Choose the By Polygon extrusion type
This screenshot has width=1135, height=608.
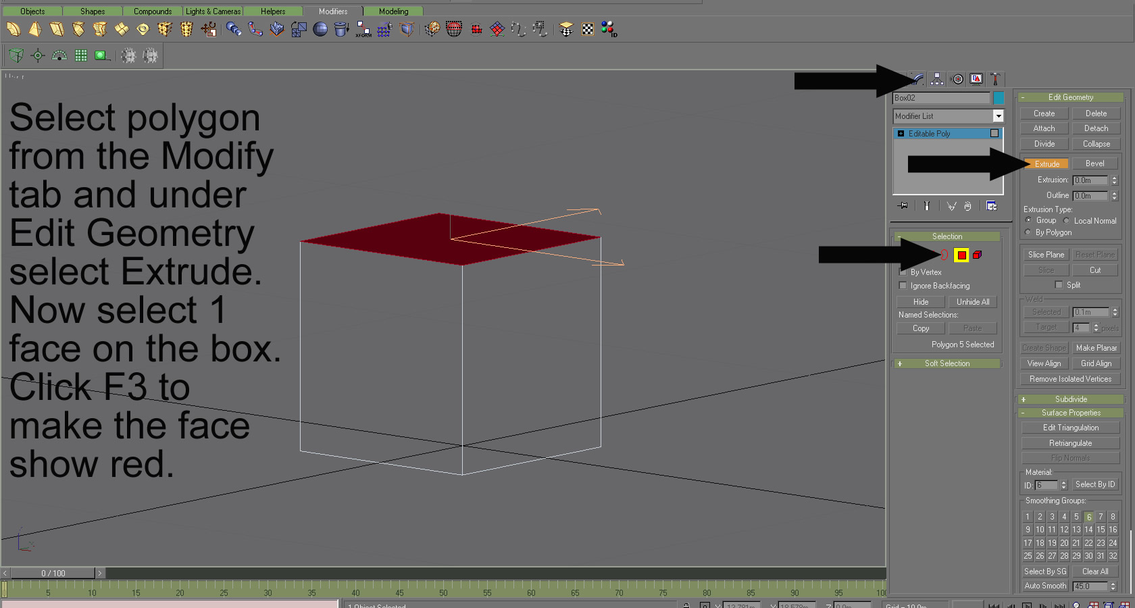point(1028,232)
